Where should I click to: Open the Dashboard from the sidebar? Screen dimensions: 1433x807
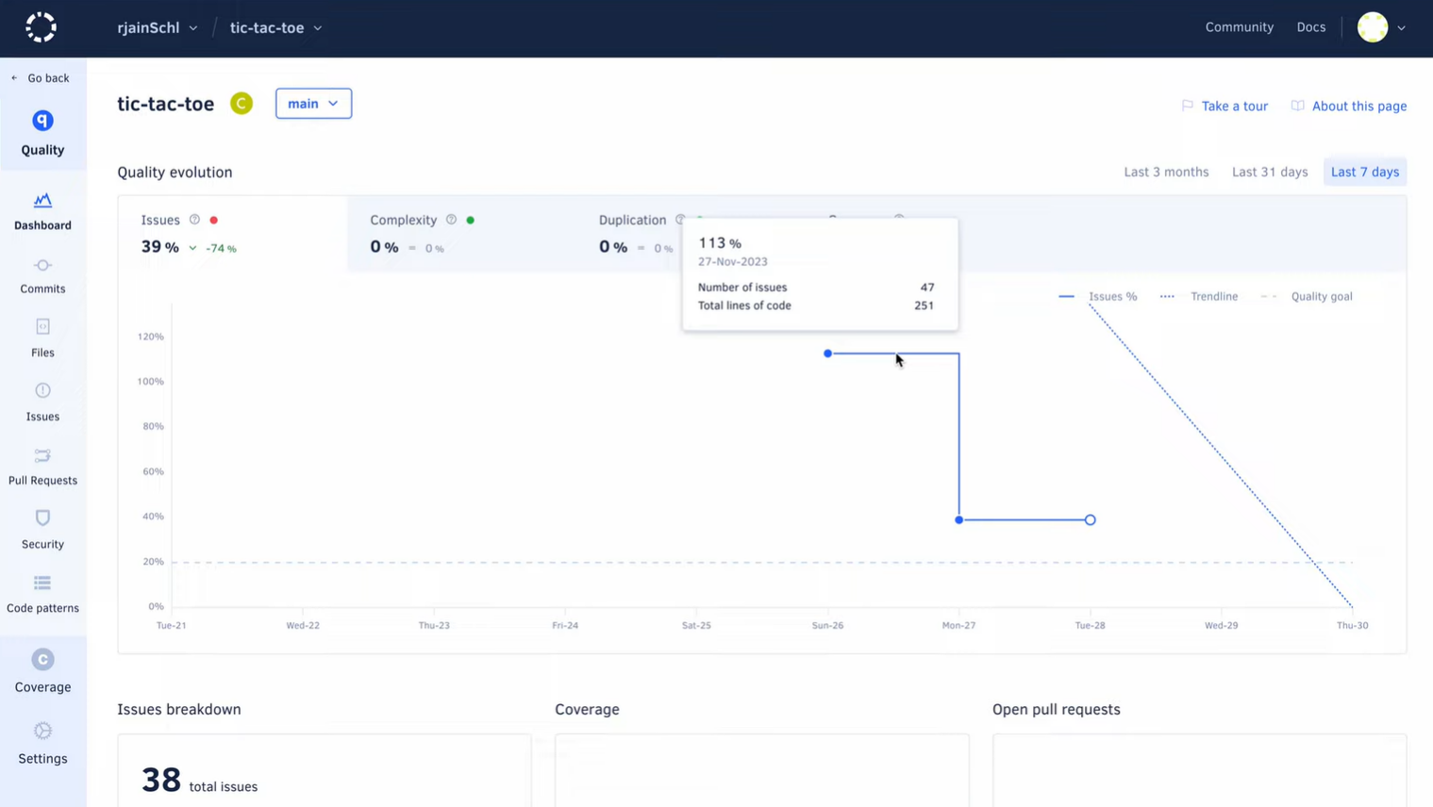click(42, 210)
